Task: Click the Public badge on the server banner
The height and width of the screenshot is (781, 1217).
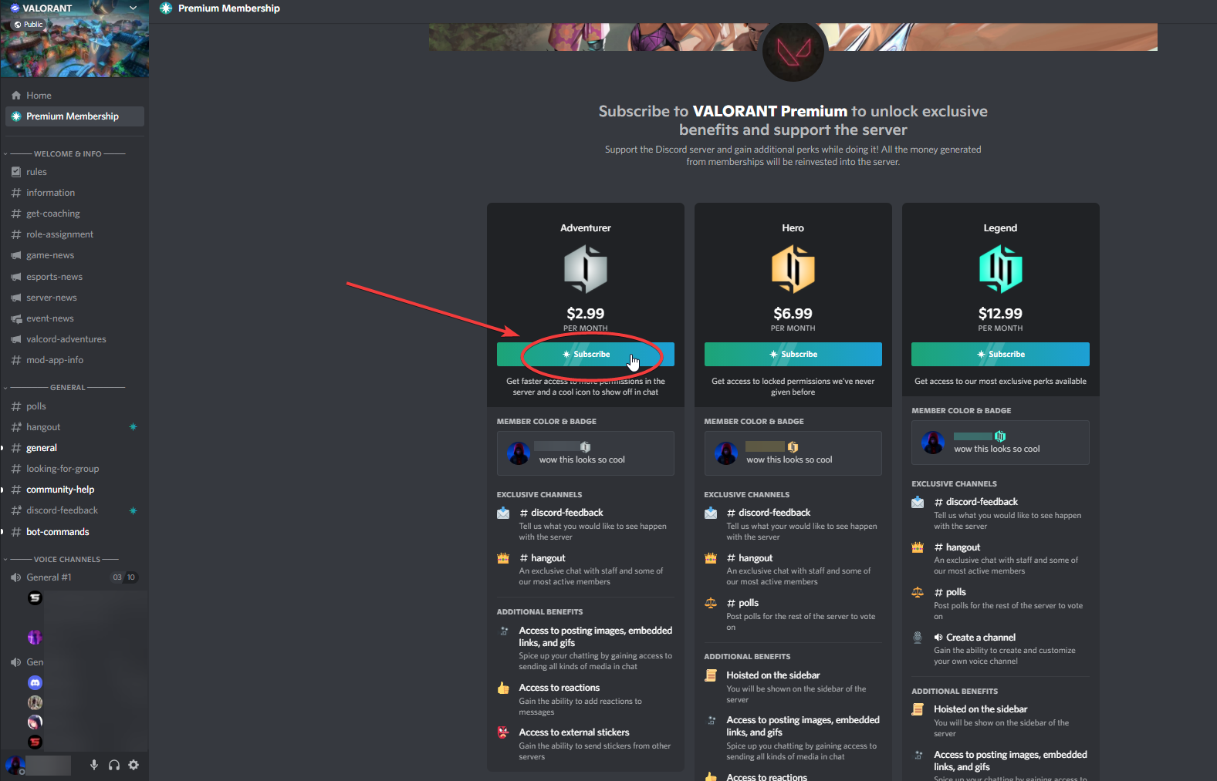Action: [29, 25]
